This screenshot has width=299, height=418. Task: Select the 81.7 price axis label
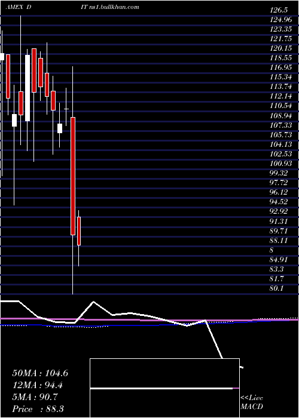point(276,279)
